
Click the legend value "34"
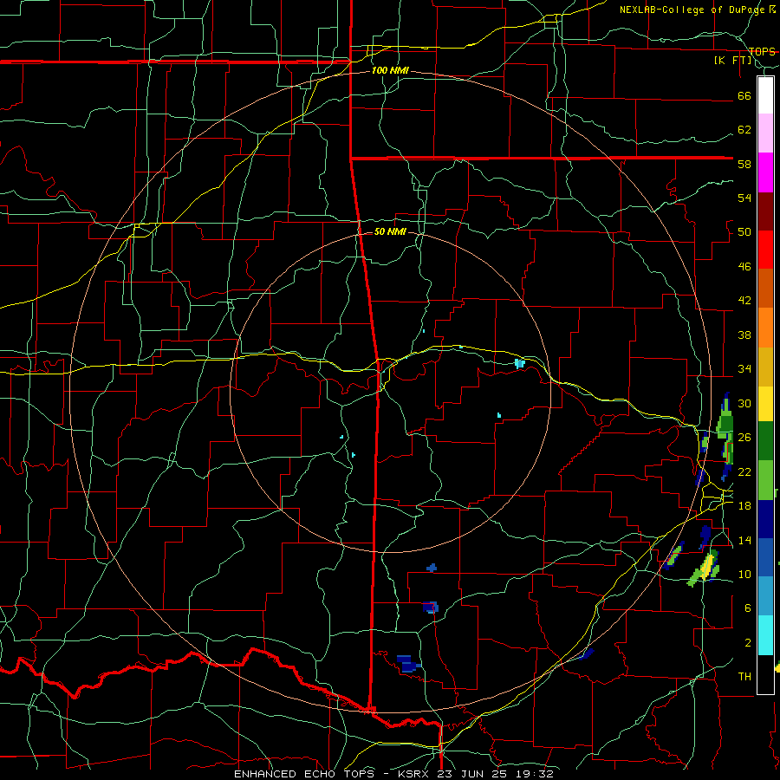pyautogui.click(x=744, y=369)
